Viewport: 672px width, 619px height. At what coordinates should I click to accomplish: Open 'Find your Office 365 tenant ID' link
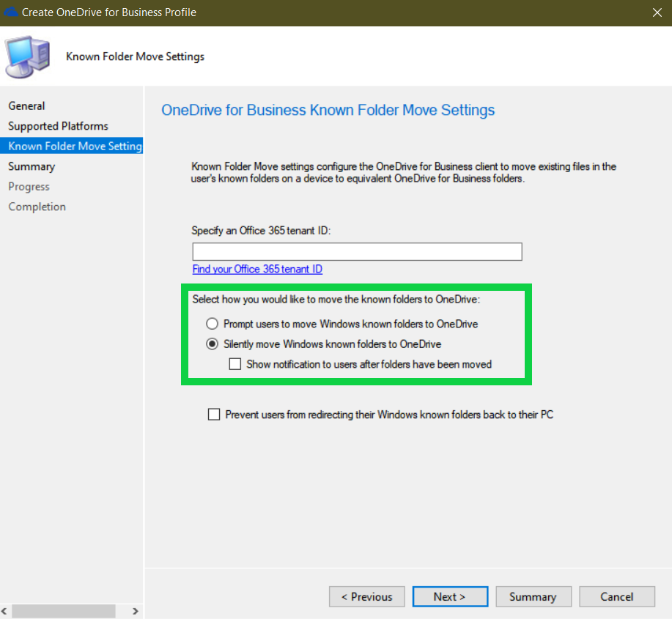pyautogui.click(x=257, y=269)
